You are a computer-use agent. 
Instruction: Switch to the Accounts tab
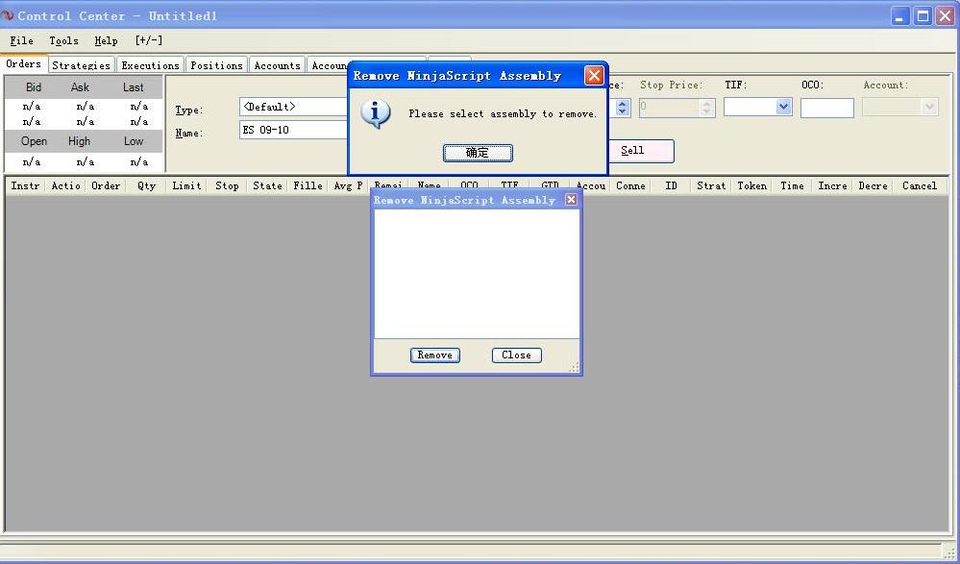click(277, 65)
